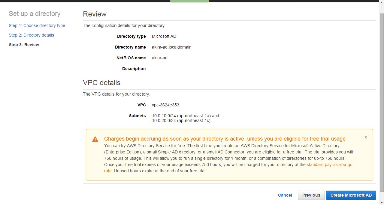
Task: Go to Step 1: Choose directory type
Action: click(x=37, y=25)
